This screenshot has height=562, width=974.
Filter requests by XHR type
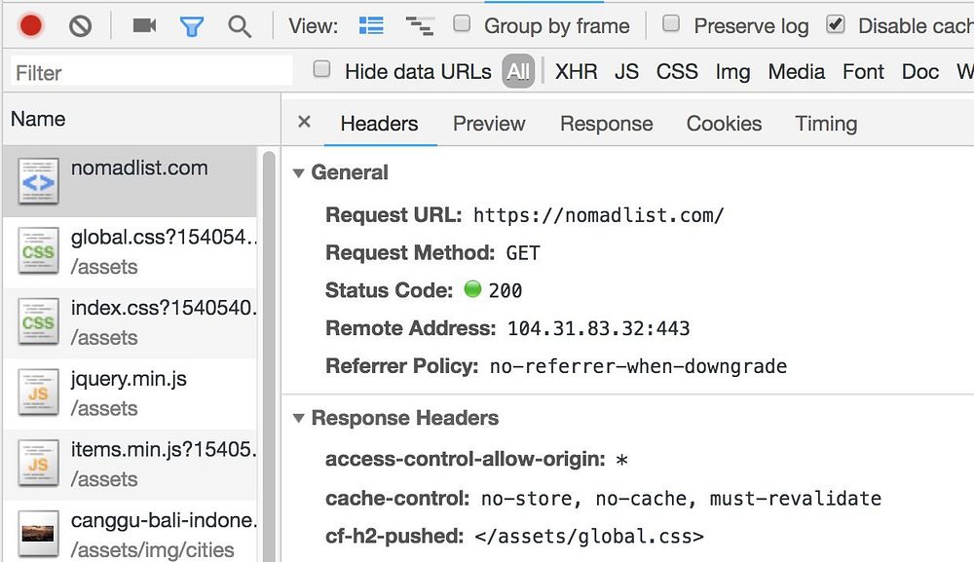click(576, 71)
